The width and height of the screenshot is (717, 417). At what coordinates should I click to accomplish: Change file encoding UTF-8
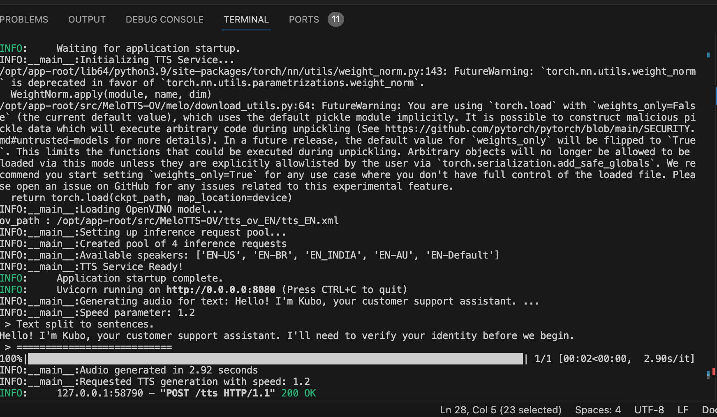(649, 410)
